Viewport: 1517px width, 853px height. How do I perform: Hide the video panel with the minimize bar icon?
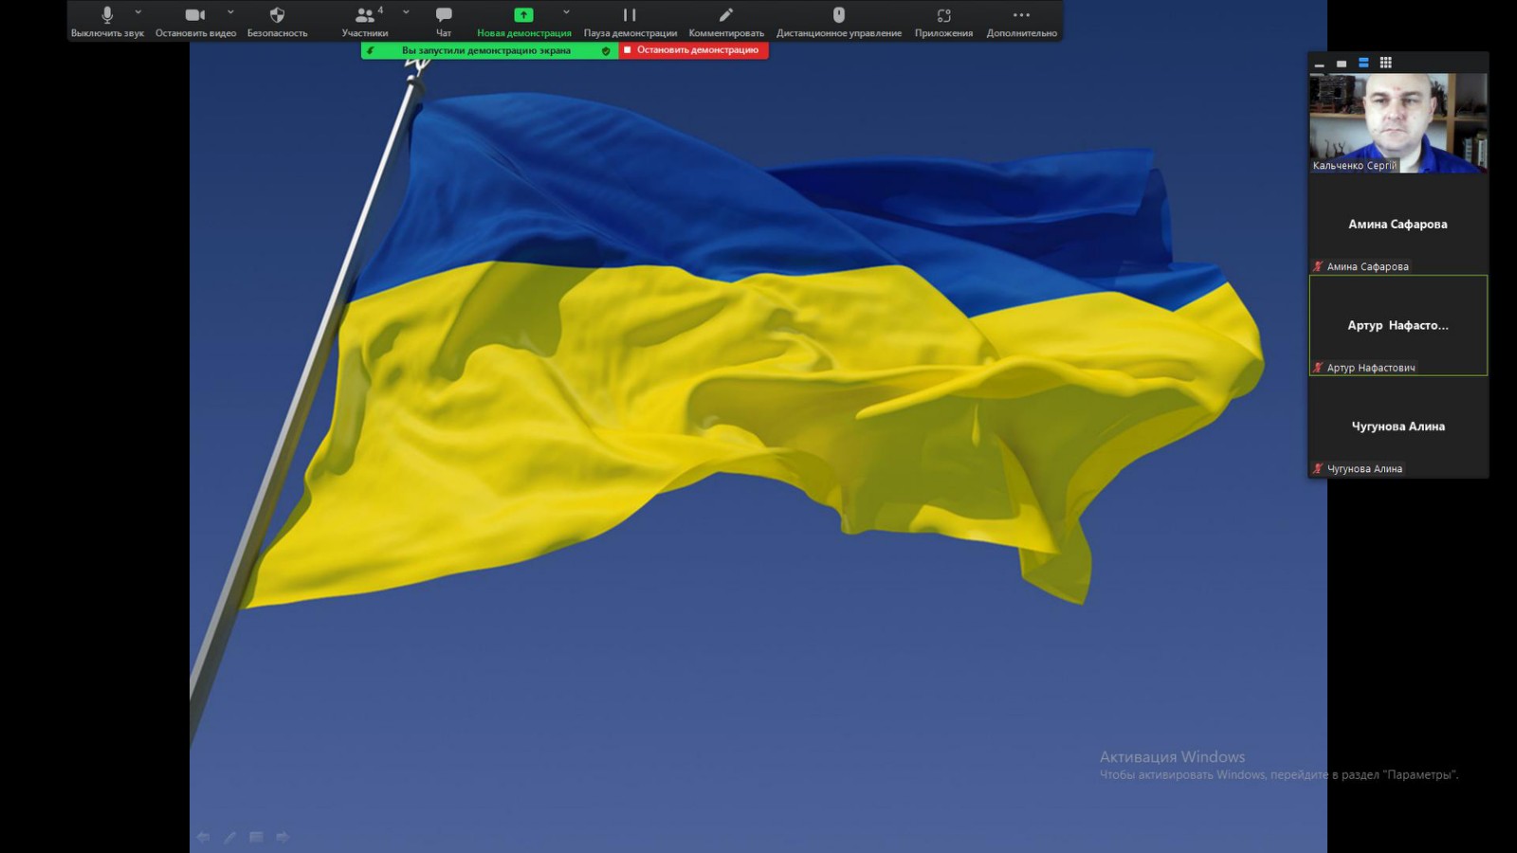coord(1319,64)
